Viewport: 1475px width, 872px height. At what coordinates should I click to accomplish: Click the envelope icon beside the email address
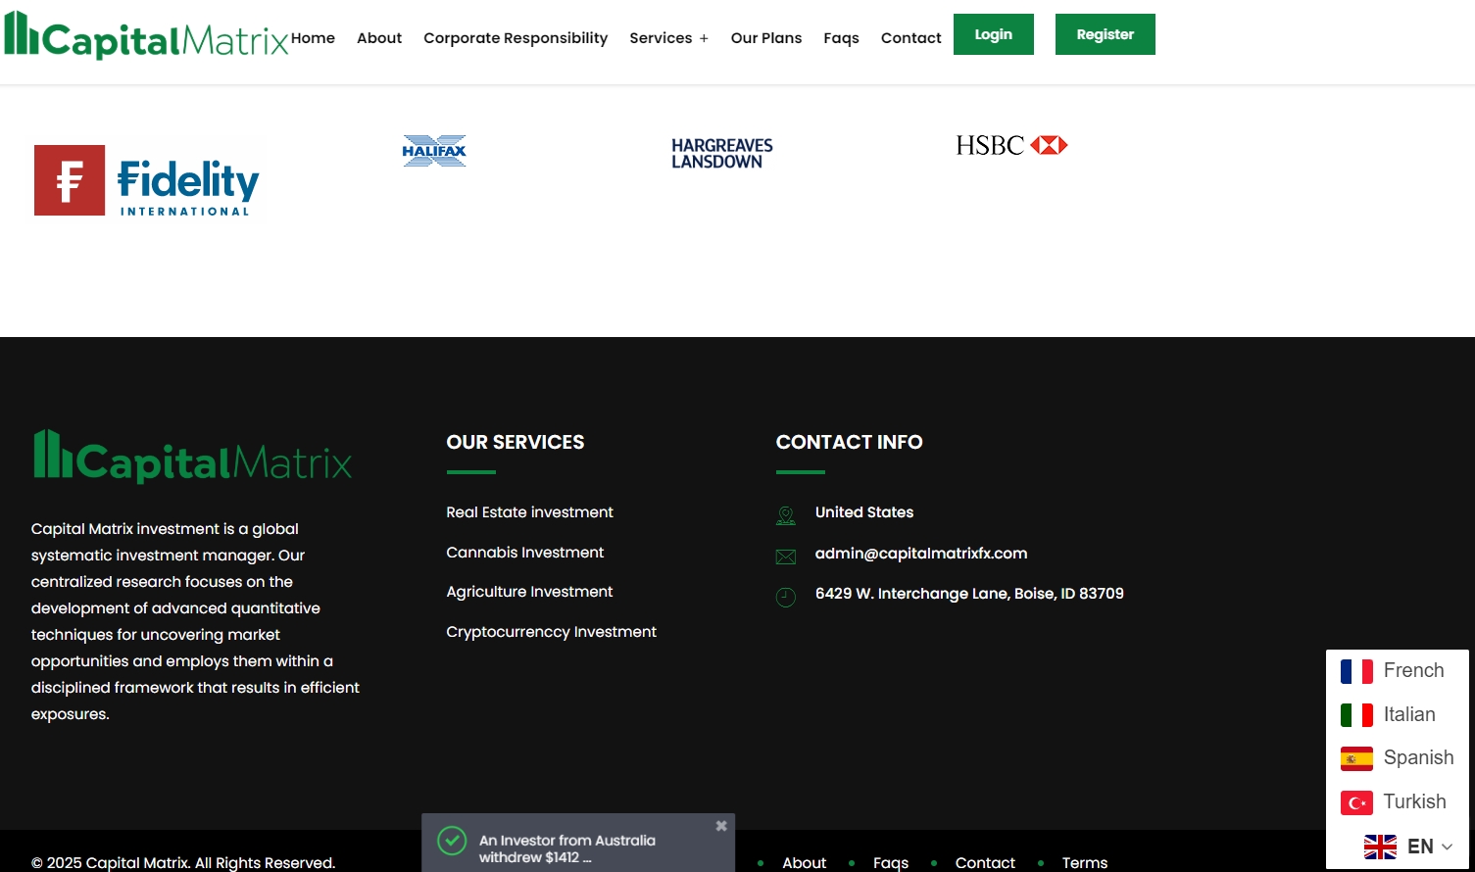point(786,557)
